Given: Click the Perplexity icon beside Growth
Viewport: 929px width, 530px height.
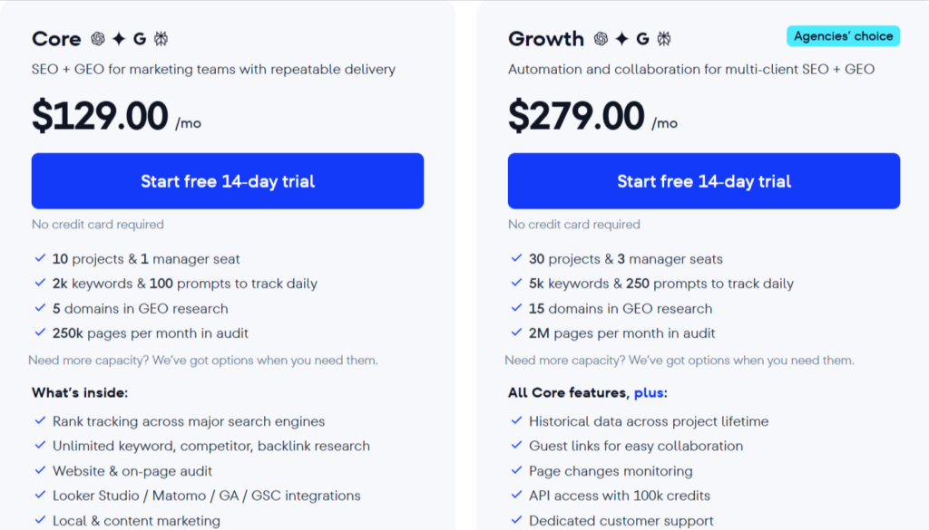Looking at the screenshot, I should pos(663,39).
